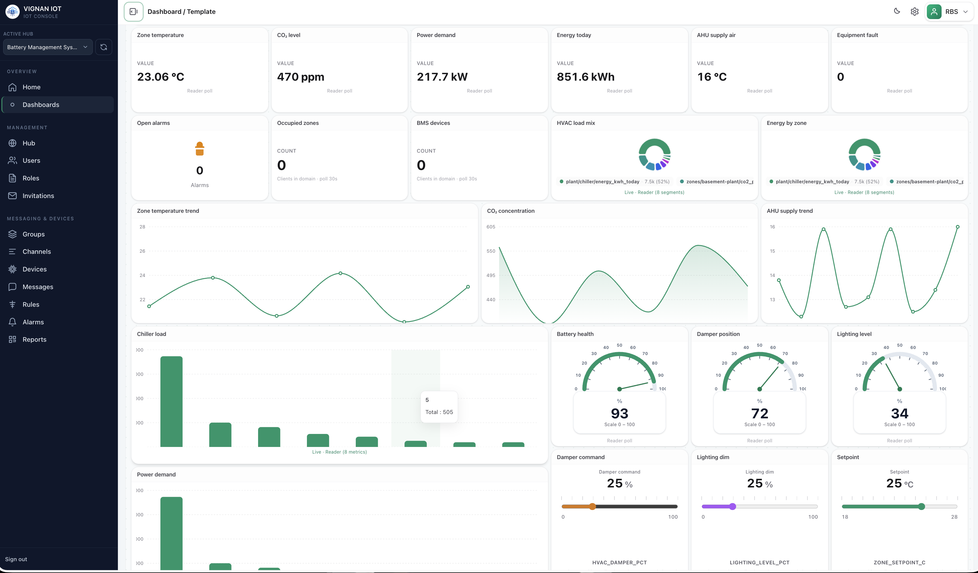978x573 pixels.
Task: Expand the RBS account dropdown chevron
Action: 965,12
